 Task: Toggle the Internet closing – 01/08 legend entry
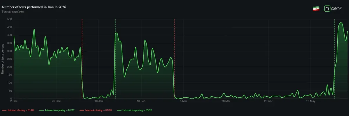pos(18,110)
